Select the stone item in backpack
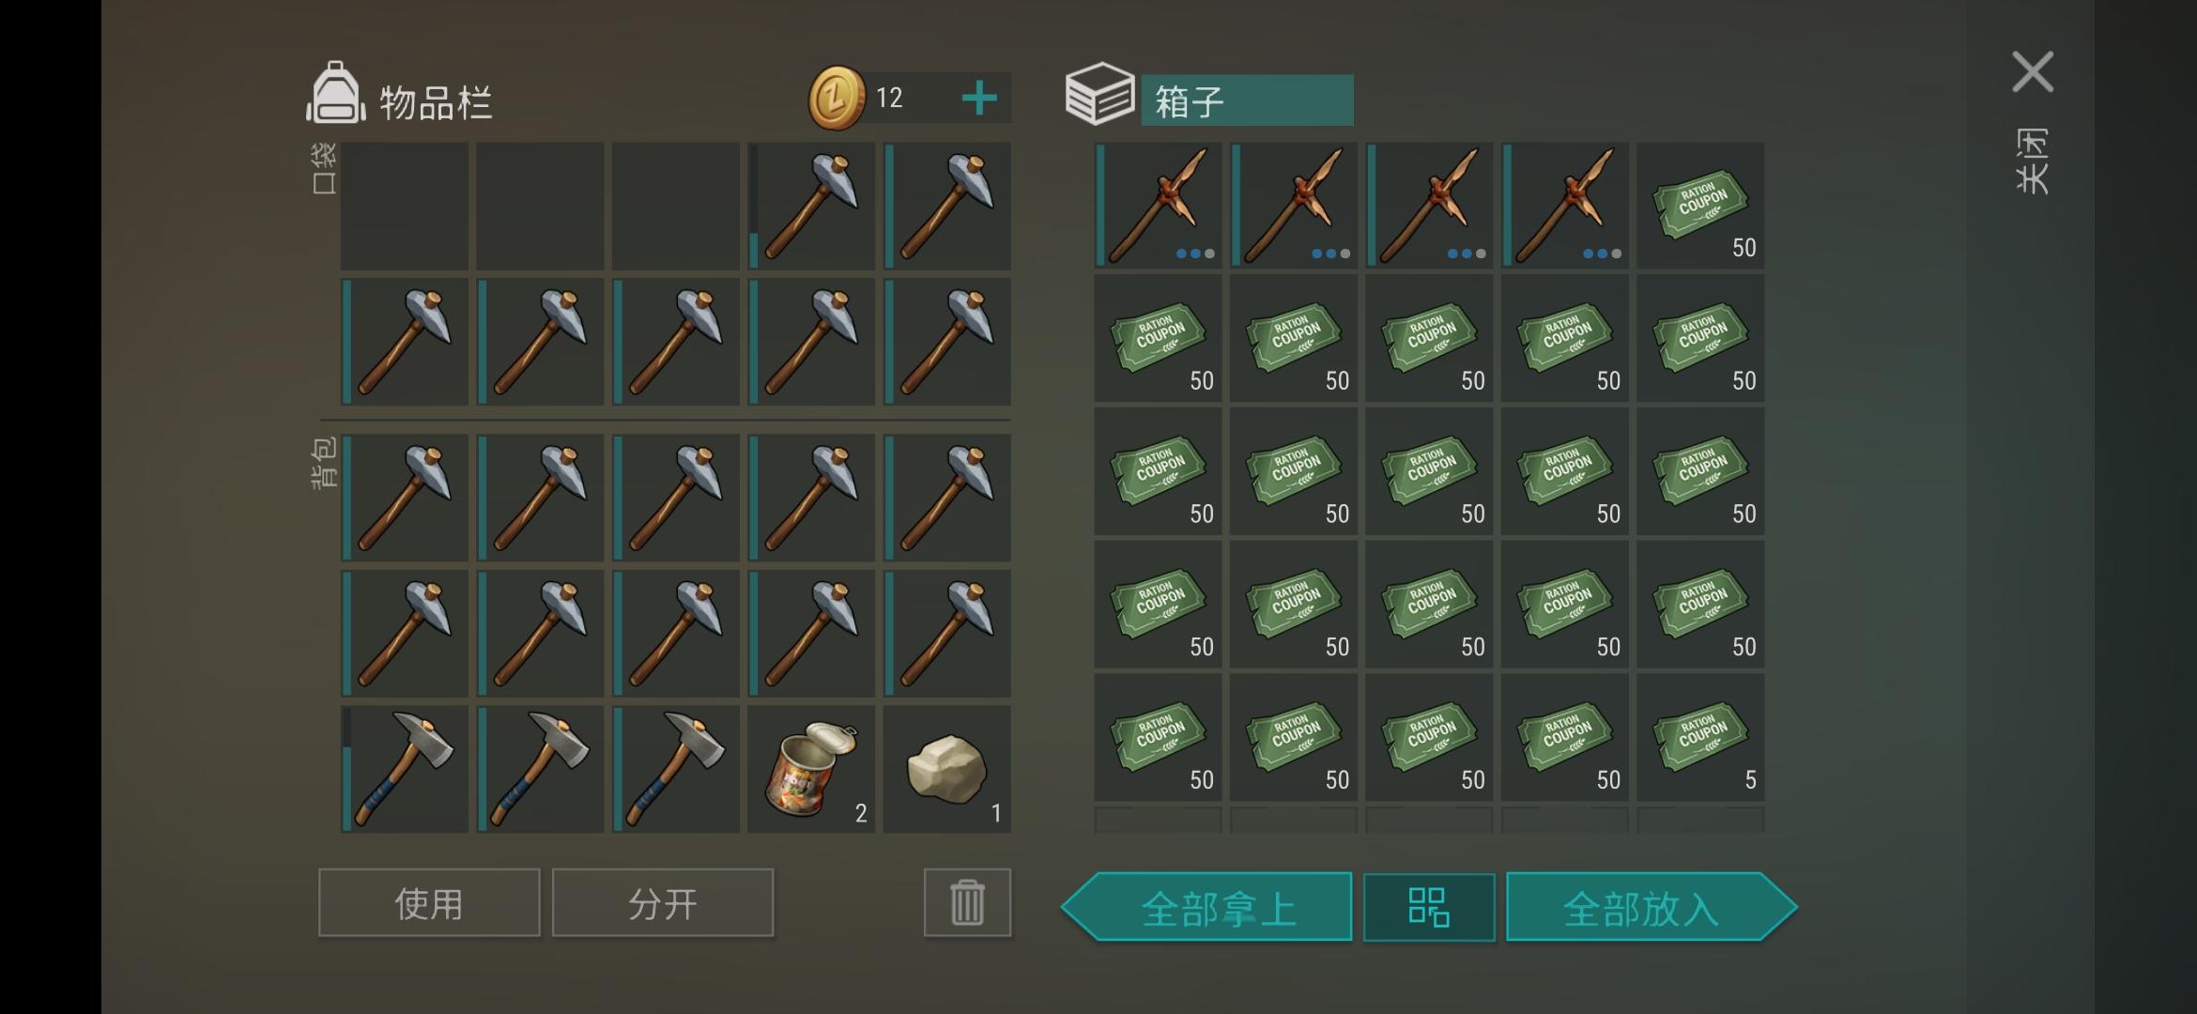 [x=947, y=769]
